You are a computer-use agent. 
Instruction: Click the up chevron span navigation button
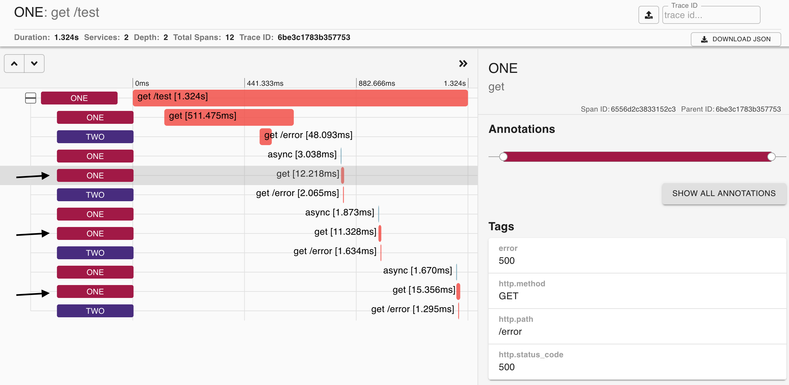(14, 64)
